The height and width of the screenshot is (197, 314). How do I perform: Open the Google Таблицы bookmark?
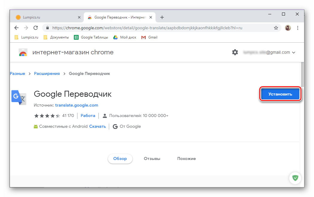coord(91,37)
